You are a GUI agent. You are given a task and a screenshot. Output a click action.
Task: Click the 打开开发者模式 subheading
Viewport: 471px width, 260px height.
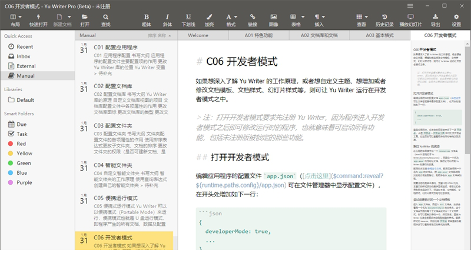pyautogui.click(x=240, y=157)
